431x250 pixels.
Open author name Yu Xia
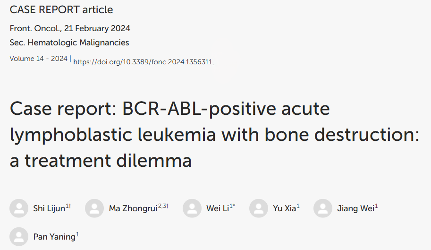pos(285,208)
